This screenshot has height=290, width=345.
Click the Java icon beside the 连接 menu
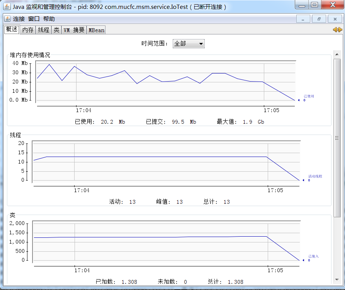[7, 19]
